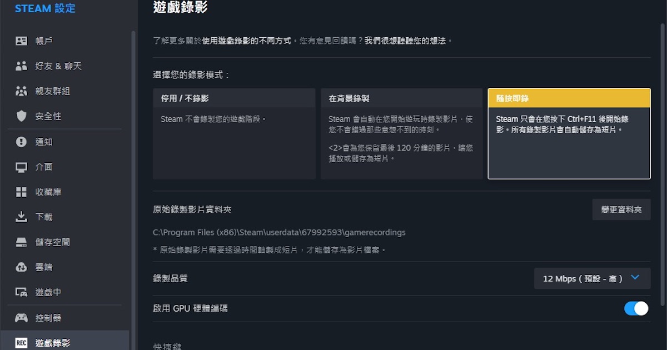Click the gamerecordings folder path text
The width and height of the screenshot is (667, 350).
[x=279, y=232]
